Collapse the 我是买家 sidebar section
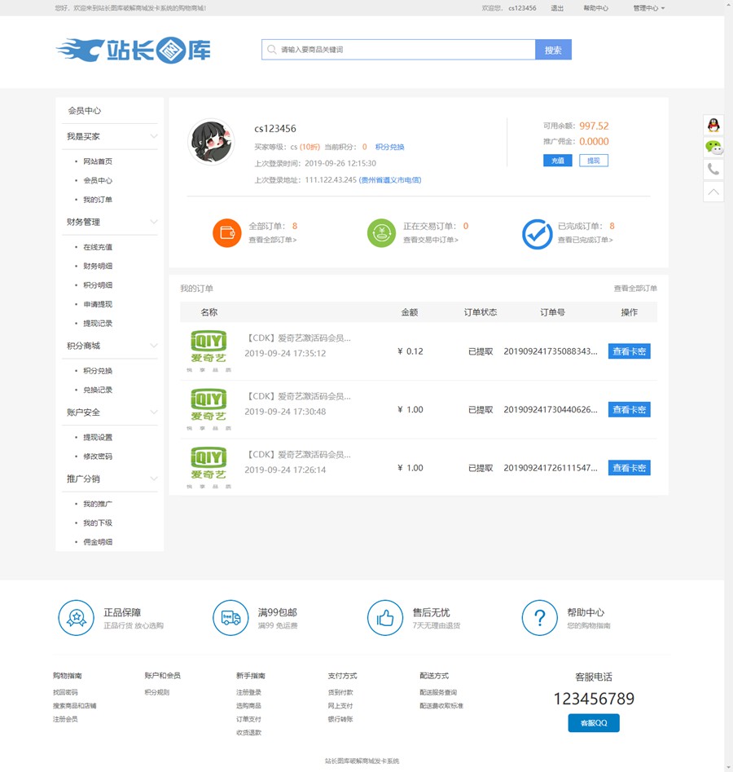The width and height of the screenshot is (733, 772). pyautogui.click(x=153, y=136)
